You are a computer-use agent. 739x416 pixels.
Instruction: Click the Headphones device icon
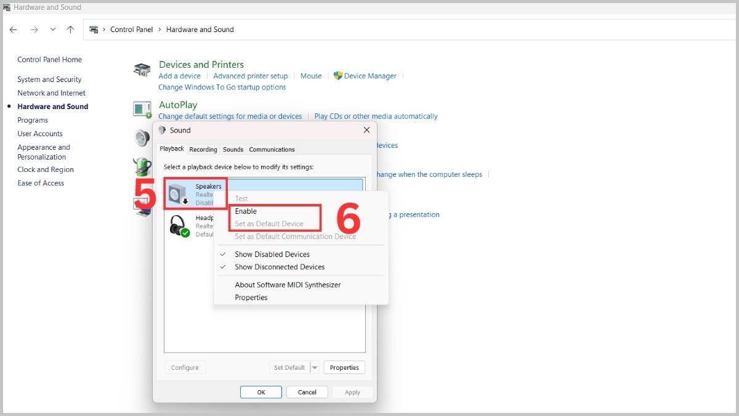179,226
